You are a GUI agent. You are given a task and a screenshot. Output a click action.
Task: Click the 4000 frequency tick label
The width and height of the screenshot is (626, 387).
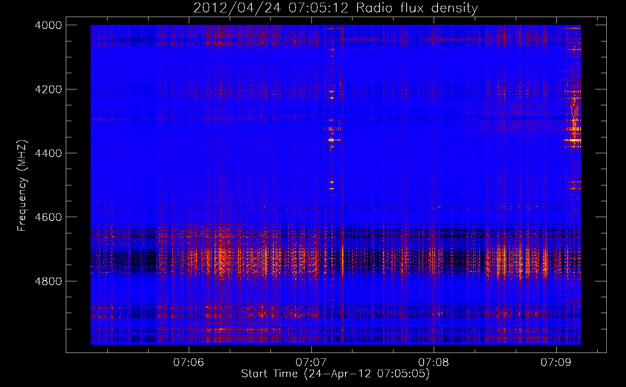(x=48, y=25)
